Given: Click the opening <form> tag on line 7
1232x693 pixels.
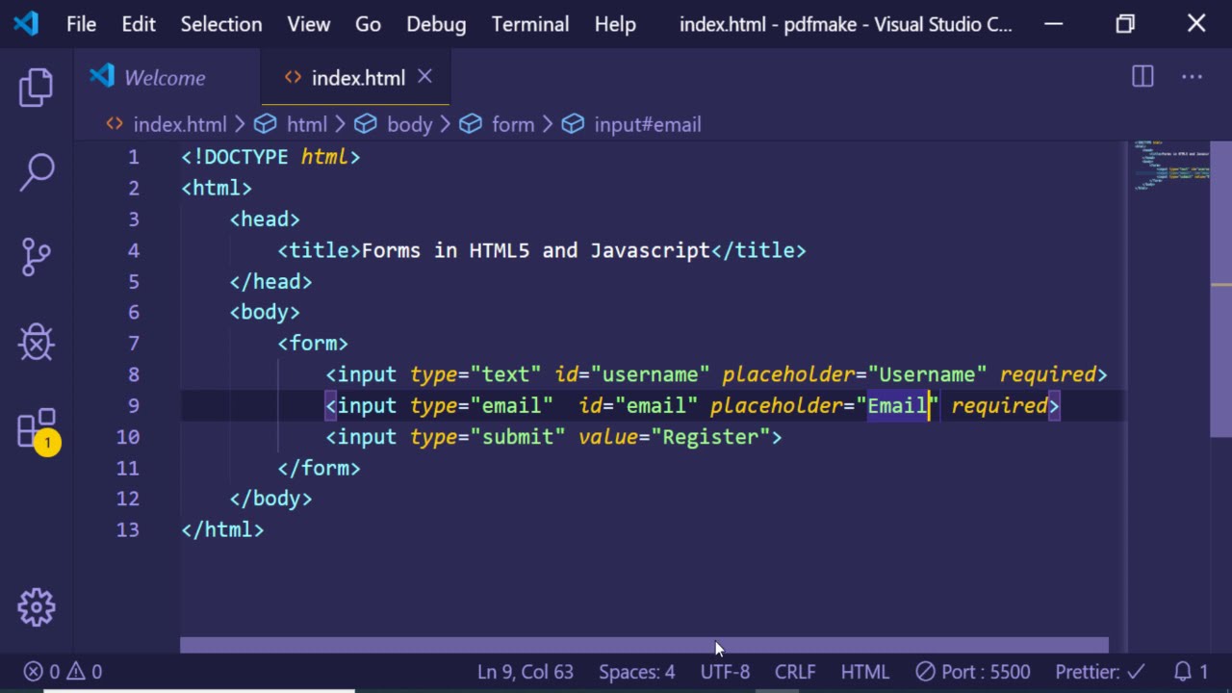Looking at the screenshot, I should pos(313,344).
